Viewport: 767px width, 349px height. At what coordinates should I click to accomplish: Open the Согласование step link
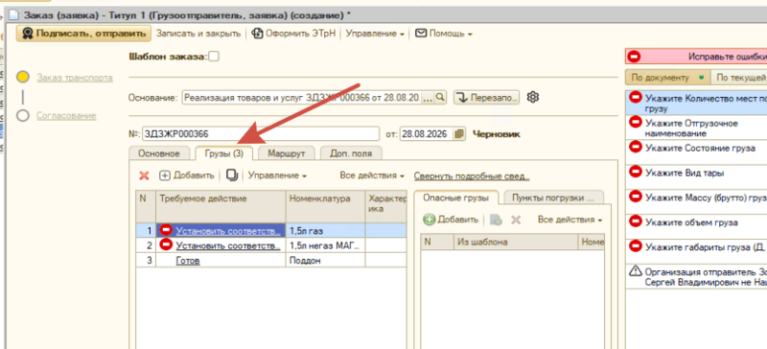[x=66, y=116]
